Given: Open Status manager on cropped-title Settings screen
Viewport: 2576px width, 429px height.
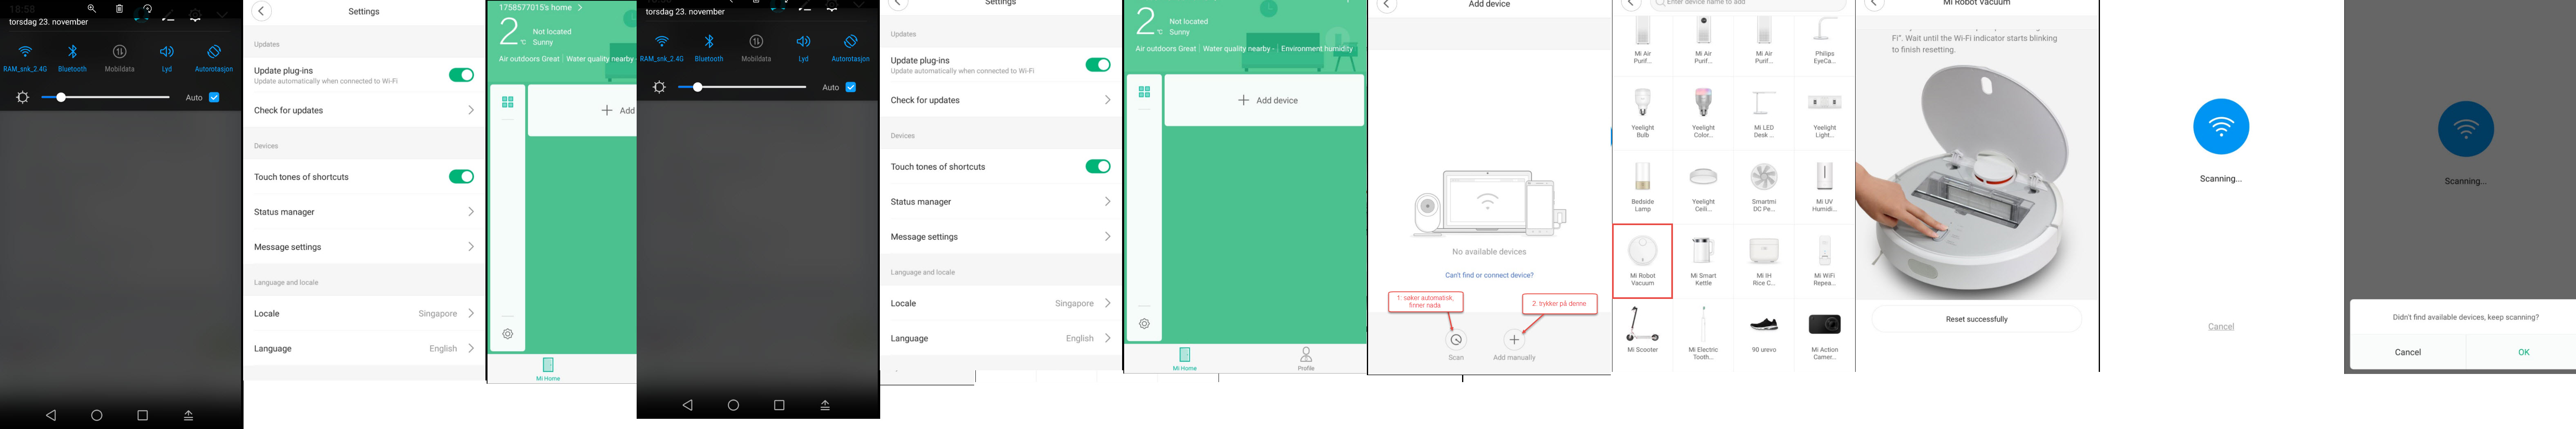Looking at the screenshot, I should pyautogui.click(x=1001, y=201).
